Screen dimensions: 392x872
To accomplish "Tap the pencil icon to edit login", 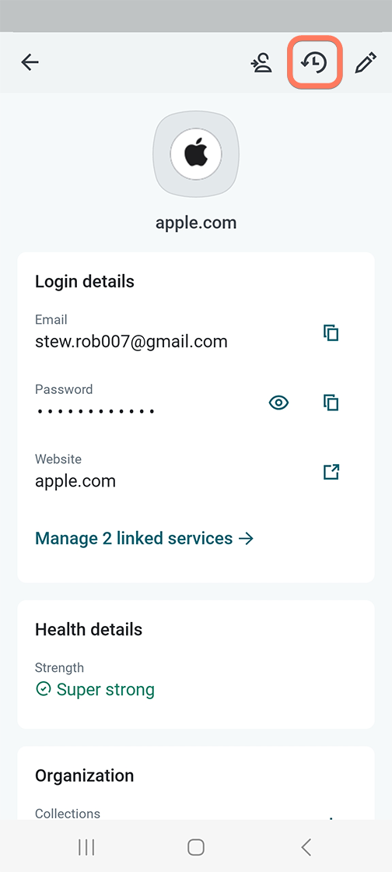I will click(366, 63).
